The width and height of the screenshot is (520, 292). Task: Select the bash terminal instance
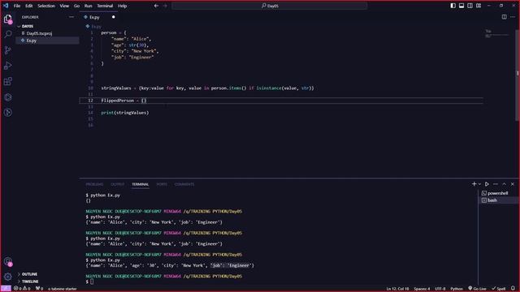click(497, 200)
